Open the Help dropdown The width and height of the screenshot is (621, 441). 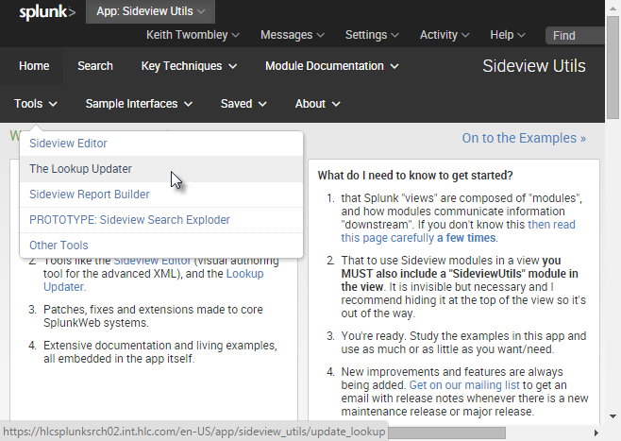pos(508,35)
